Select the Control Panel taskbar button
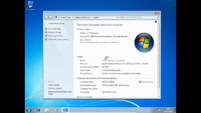 pyautogui.click(x=65, y=110)
